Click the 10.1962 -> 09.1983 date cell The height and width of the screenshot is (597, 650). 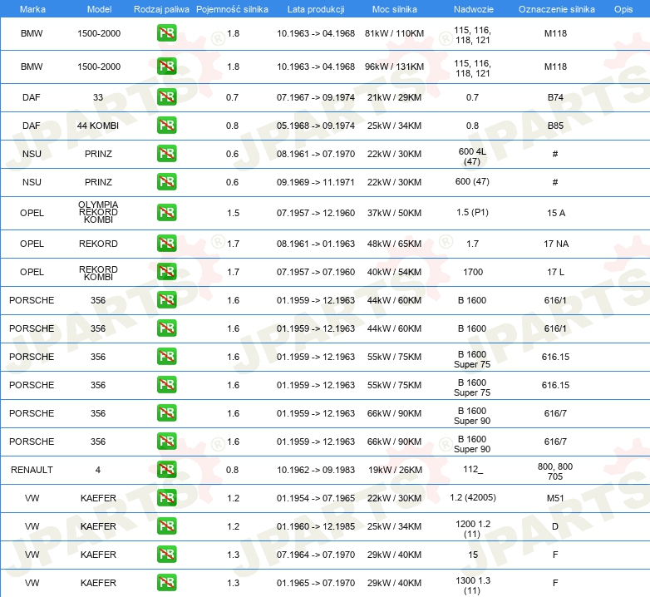pyautogui.click(x=316, y=470)
